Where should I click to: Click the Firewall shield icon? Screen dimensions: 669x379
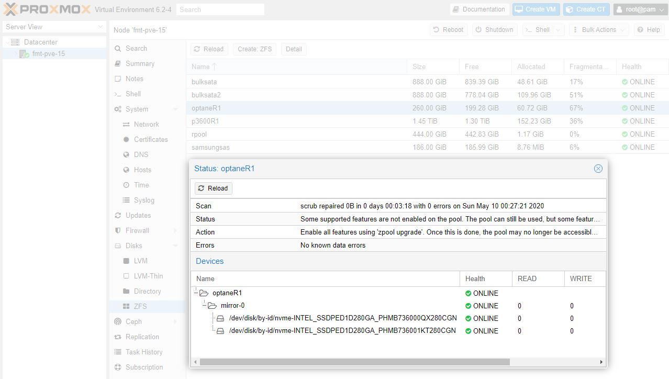[x=118, y=230]
